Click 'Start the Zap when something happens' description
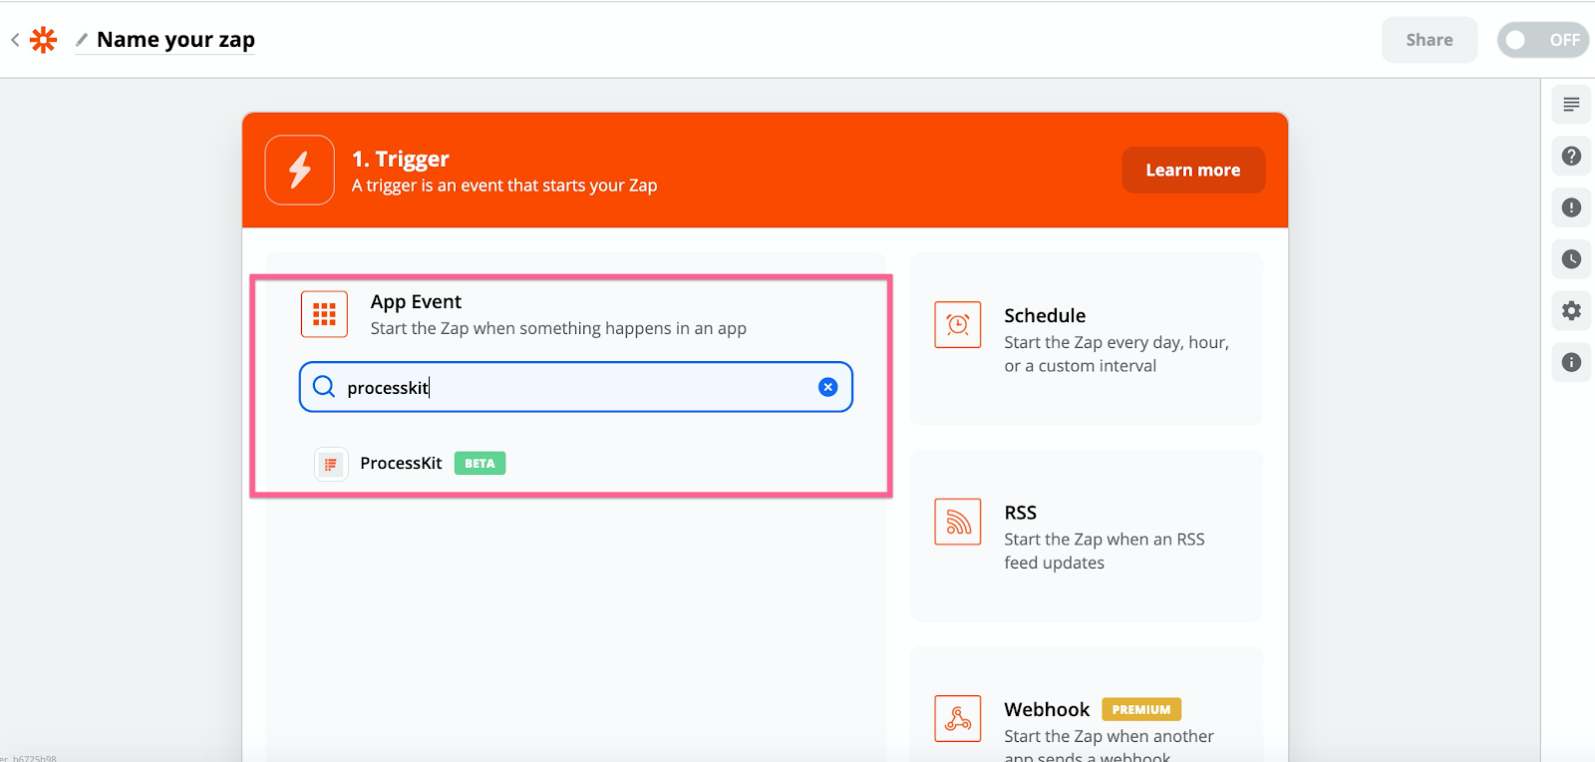Screen dimensions: 1595x762 point(558,328)
